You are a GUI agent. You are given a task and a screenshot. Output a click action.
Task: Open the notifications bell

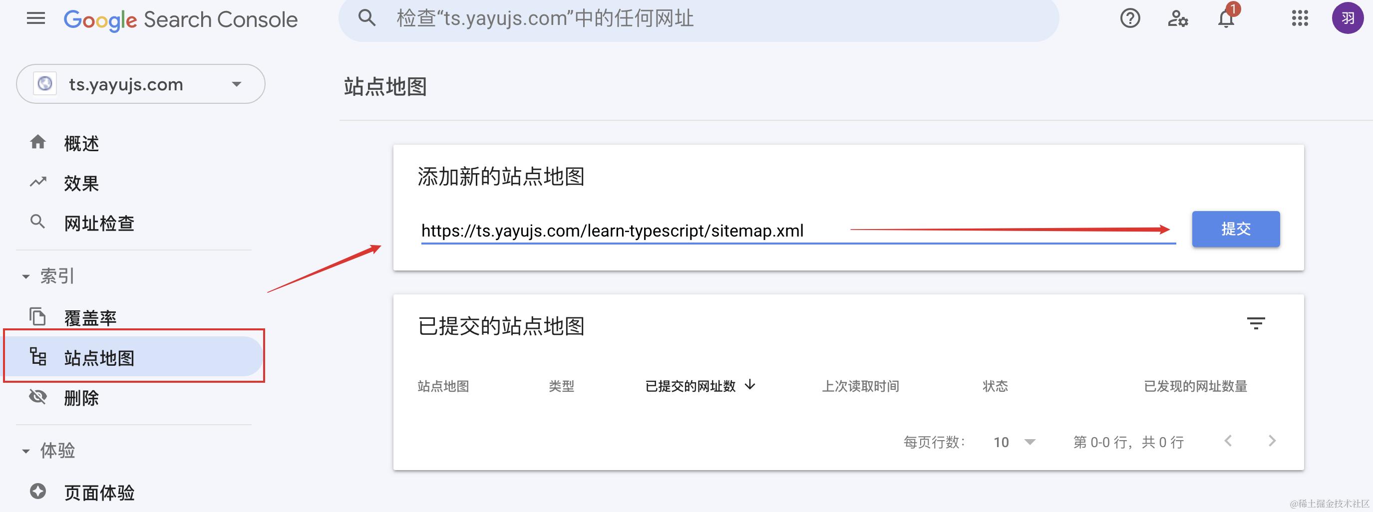point(1226,18)
